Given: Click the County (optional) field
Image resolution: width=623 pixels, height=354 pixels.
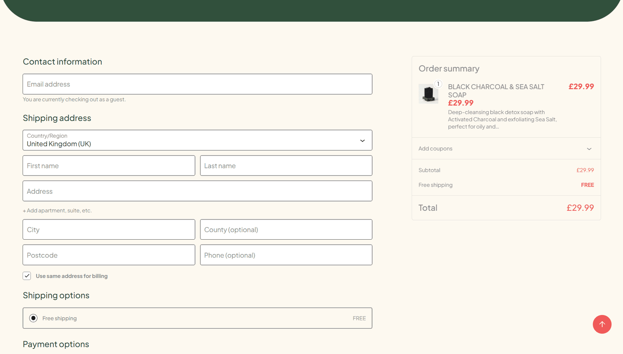Looking at the screenshot, I should pyautogui.click(x=286, y=230).
